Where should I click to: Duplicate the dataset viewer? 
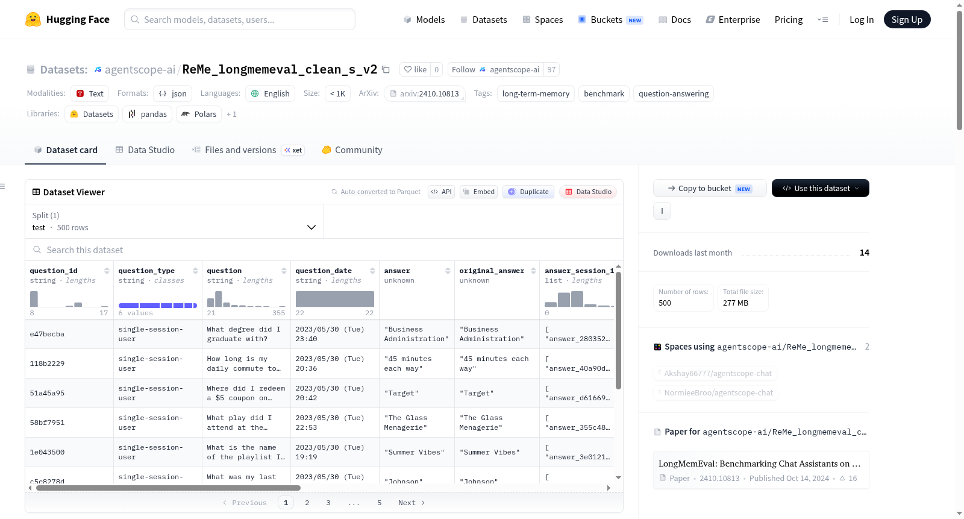click(528, 192)
